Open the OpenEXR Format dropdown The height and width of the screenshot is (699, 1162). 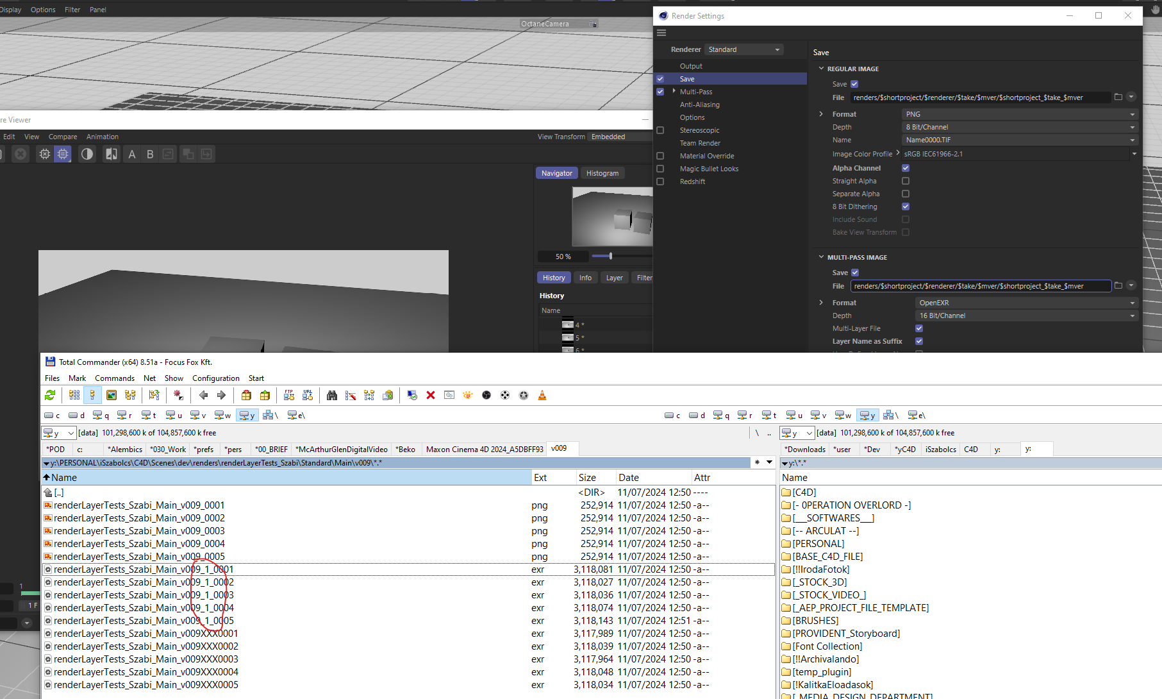(1027, 303)
